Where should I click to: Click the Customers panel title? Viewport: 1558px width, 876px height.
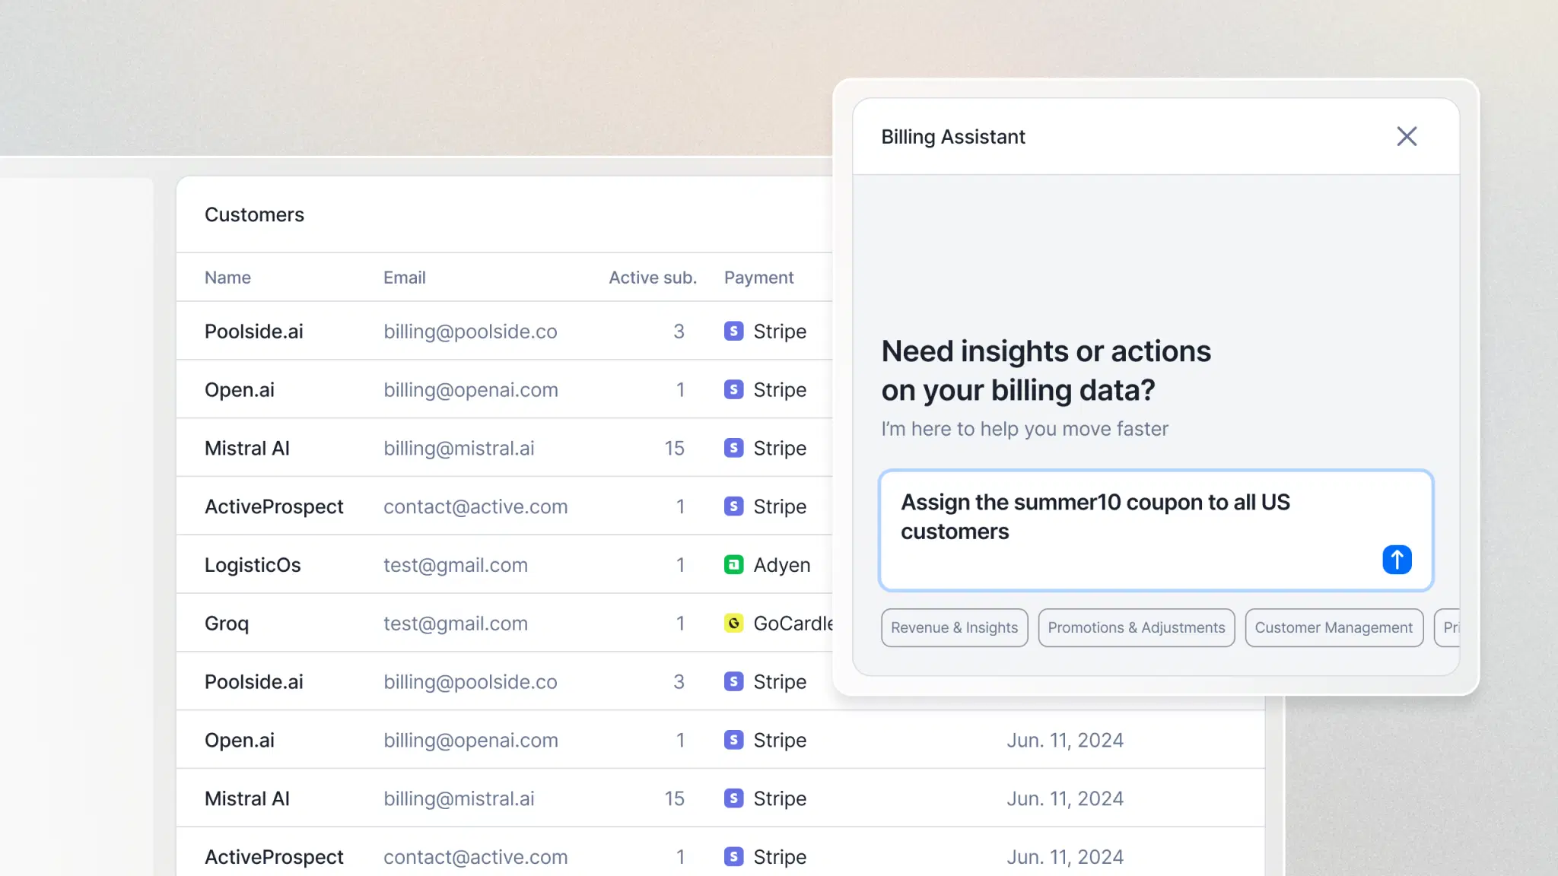point(254,214)
